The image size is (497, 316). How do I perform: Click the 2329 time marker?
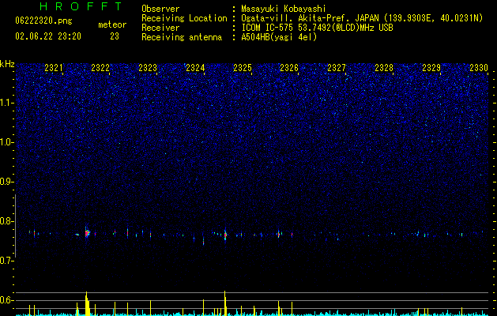pos(431,68)
